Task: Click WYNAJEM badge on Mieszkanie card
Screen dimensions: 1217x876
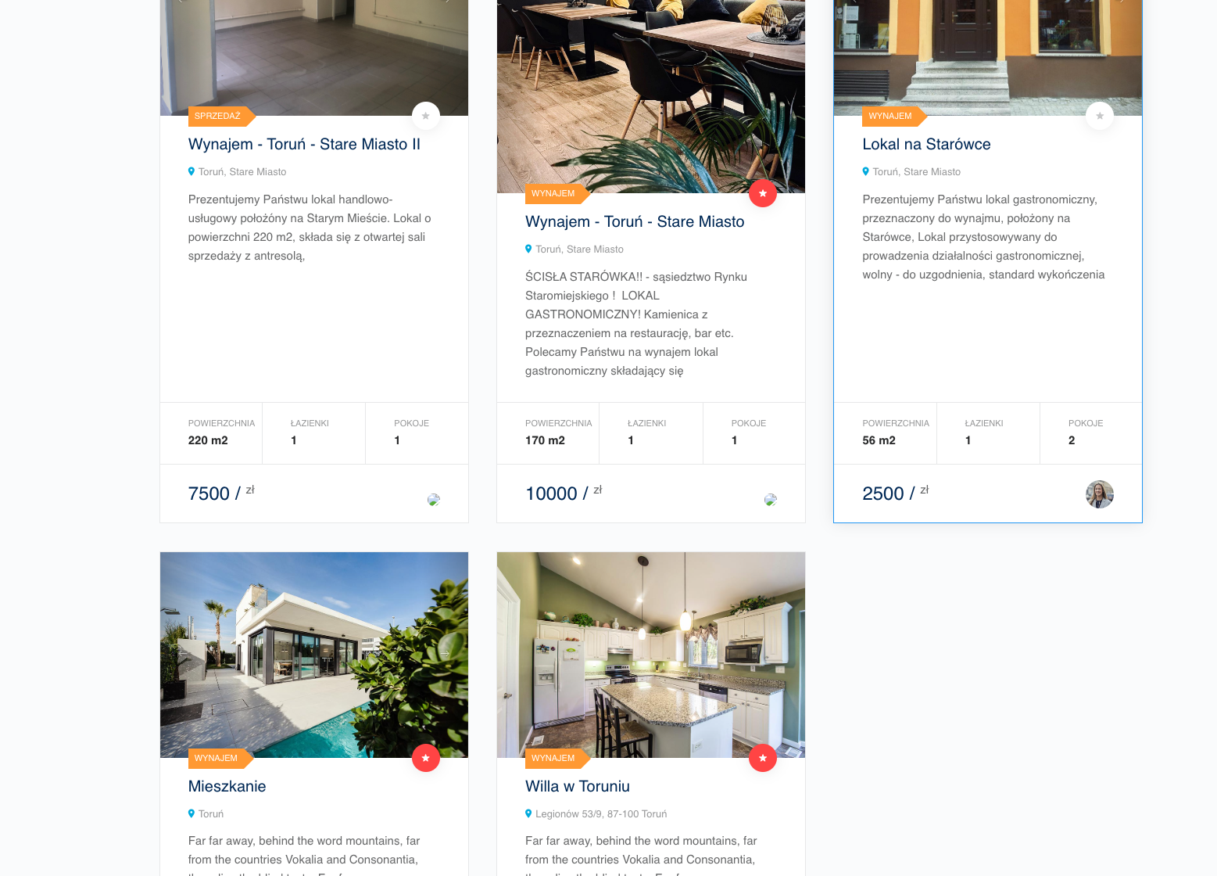Action: (x=220, y=758)
